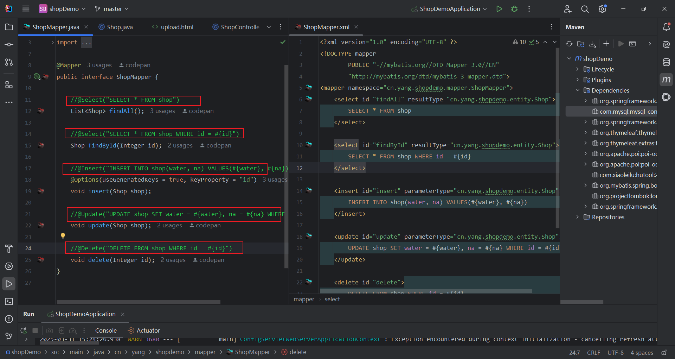The height and width of the screenshot is (359, 675).
Task: Open the Pull Requests tool window
Action: click(x=9, y=62)
